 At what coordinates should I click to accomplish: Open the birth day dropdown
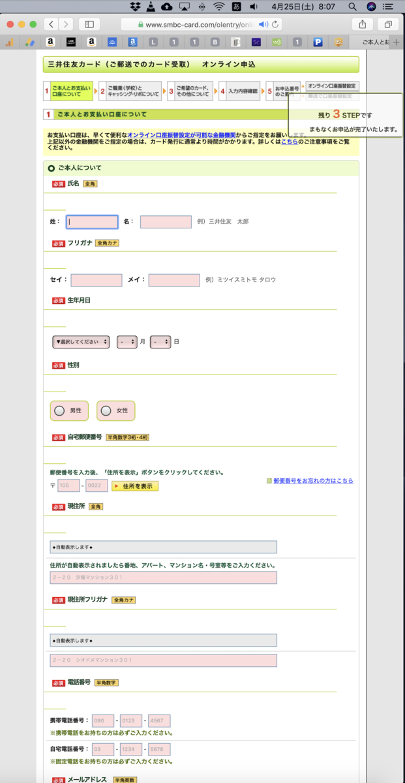coord(160,341)
